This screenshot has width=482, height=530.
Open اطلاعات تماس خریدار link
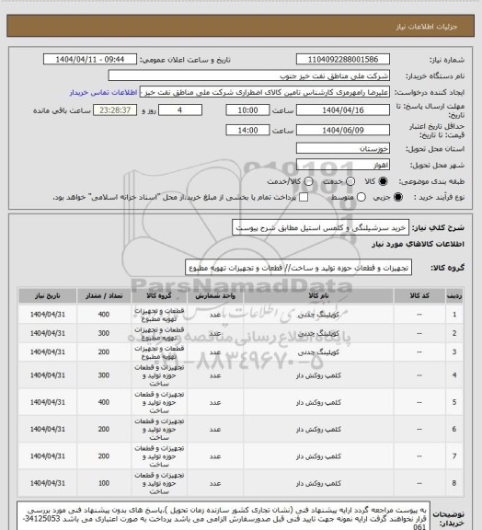(x=103, y=92)
